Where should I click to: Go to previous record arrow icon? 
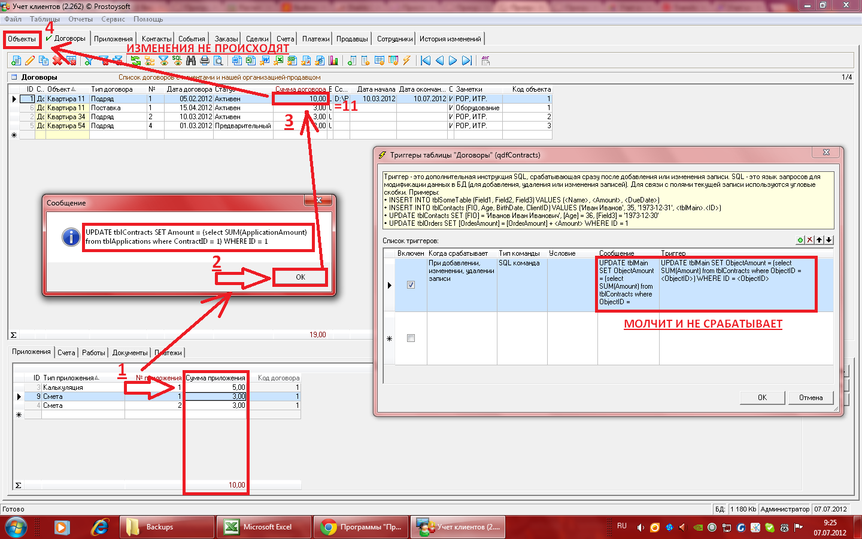[x=439, y=60]
